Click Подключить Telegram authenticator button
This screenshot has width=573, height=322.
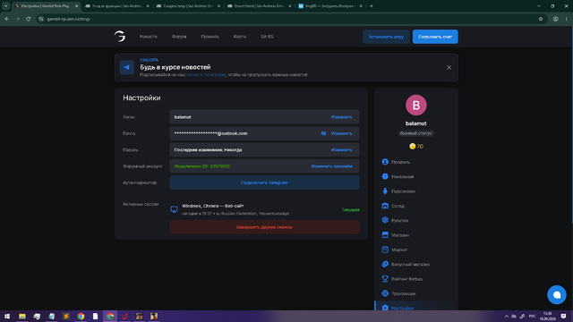tap(264, 182)
